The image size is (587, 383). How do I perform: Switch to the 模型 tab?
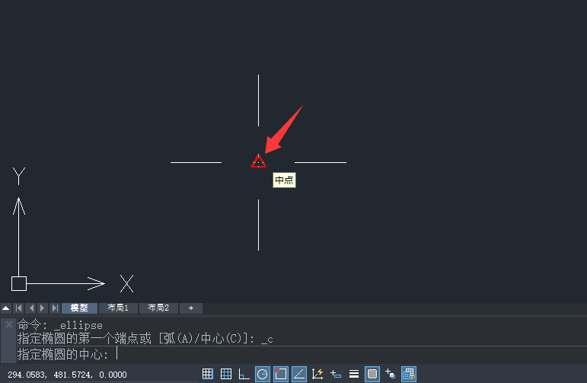click(79, 308)
